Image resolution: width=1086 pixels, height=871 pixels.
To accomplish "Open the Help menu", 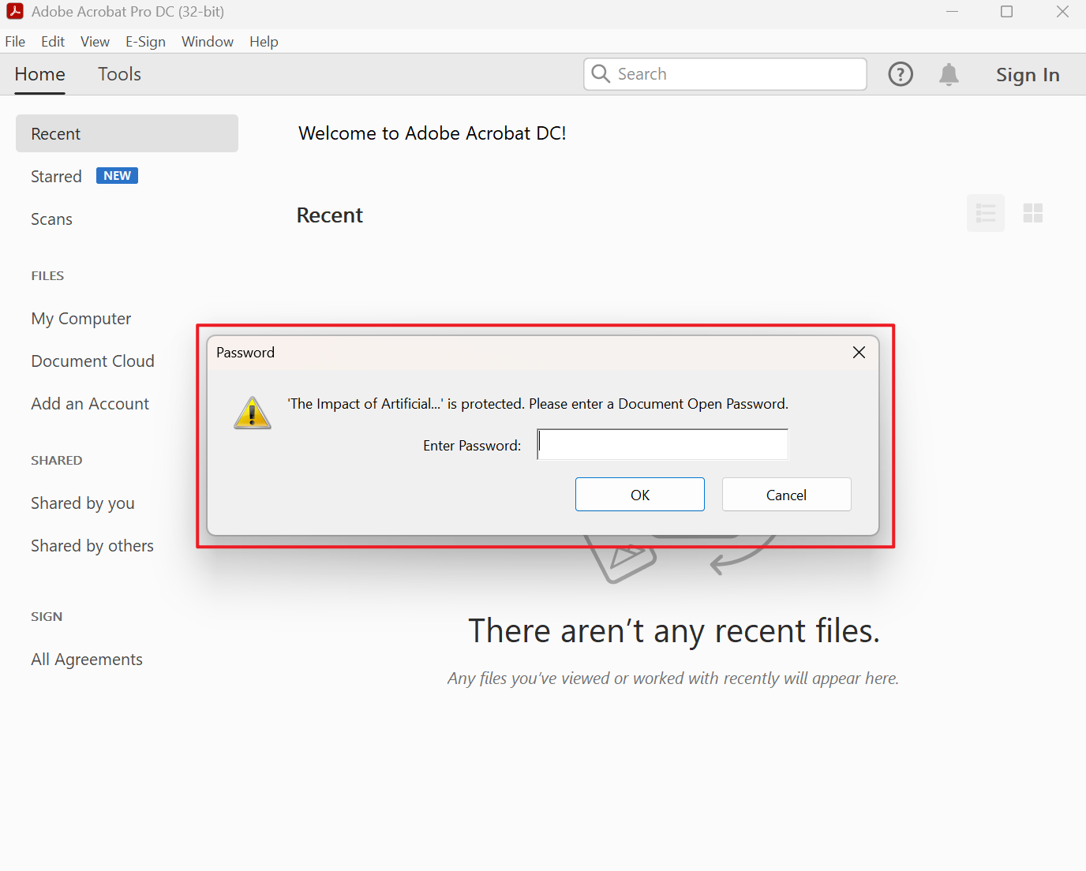I will click(264, 42).
